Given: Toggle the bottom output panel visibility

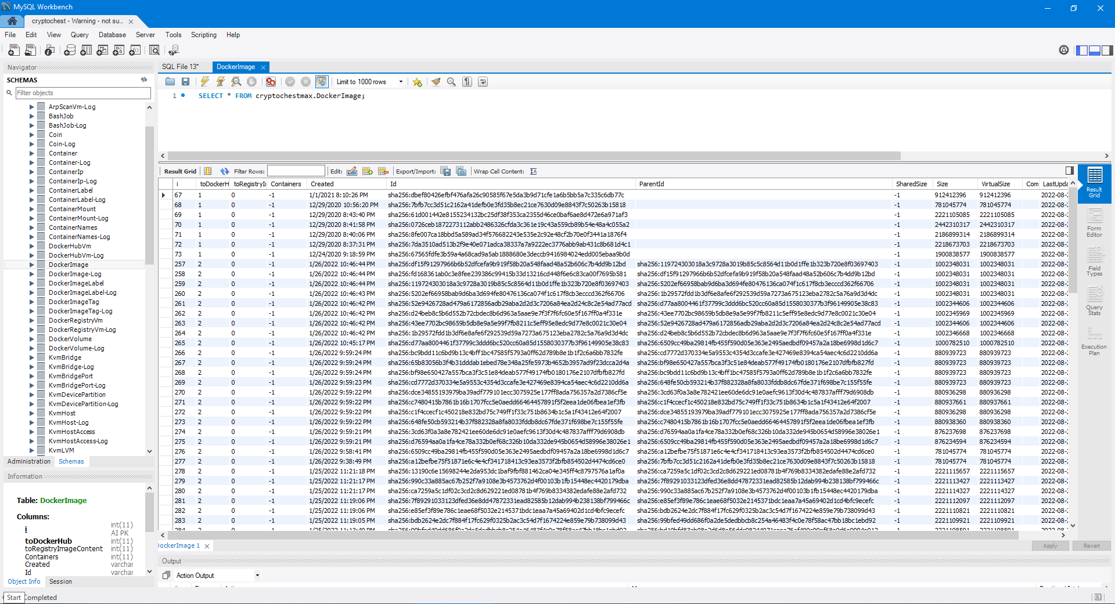Looking at the screenshot, I should tap(1095, 50).
